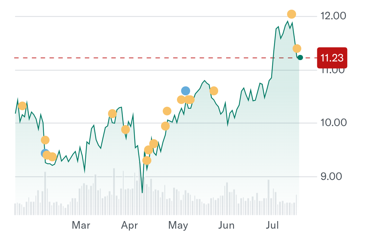Click the orange marker just left of Apr
Viewport: 374px width, 238px height.
click(x=125, y=130)
